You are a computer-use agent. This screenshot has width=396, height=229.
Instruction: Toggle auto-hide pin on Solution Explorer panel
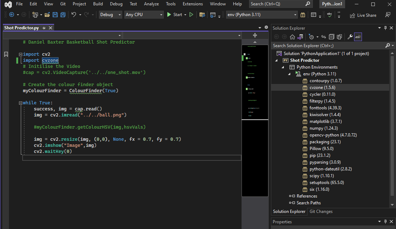point(385,28)
